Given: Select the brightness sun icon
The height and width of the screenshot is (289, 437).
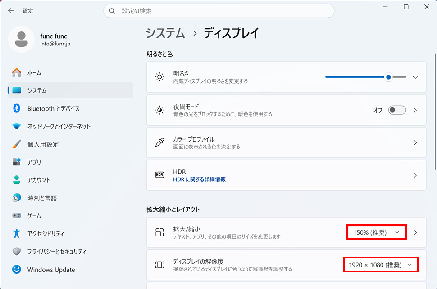Looking at the screenshot, I should (x=159, y=77).
